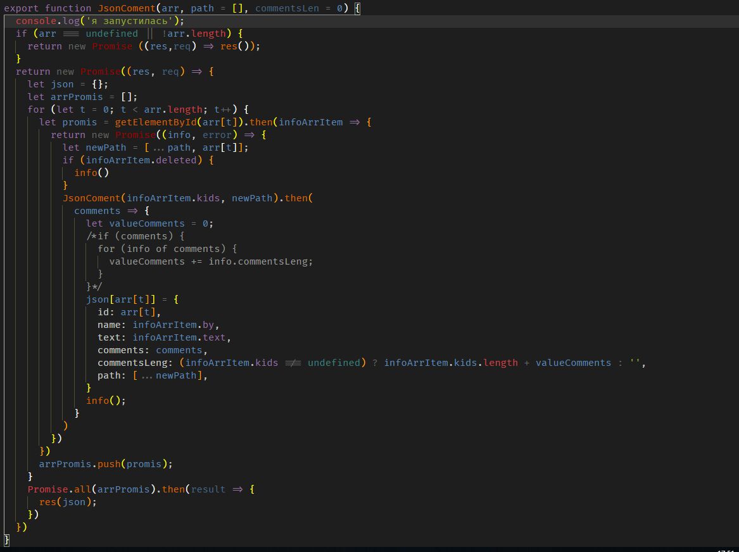Viewport: 739px width, 552px height.
Task: Click valueComments in 'let valueComments = 0'
Action: click(147, 223)
